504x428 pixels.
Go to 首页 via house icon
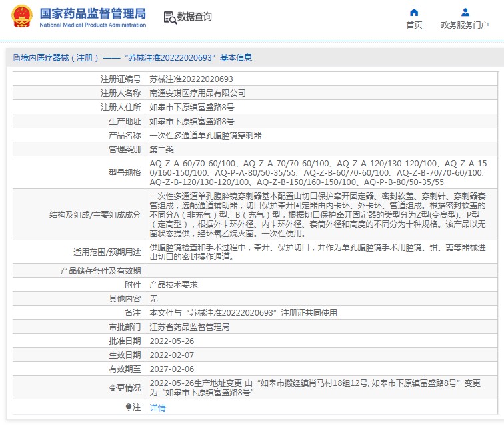(414, 13)
